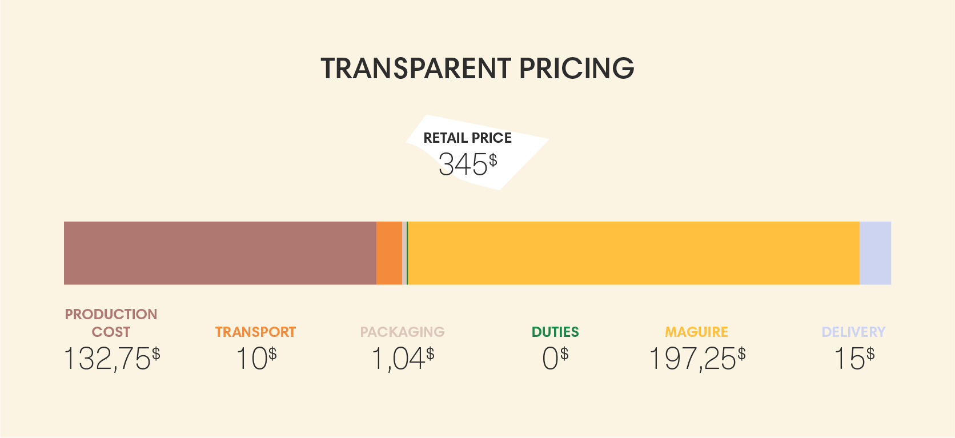Select the green Duties label
955x438 pixels.
[555, 332]
